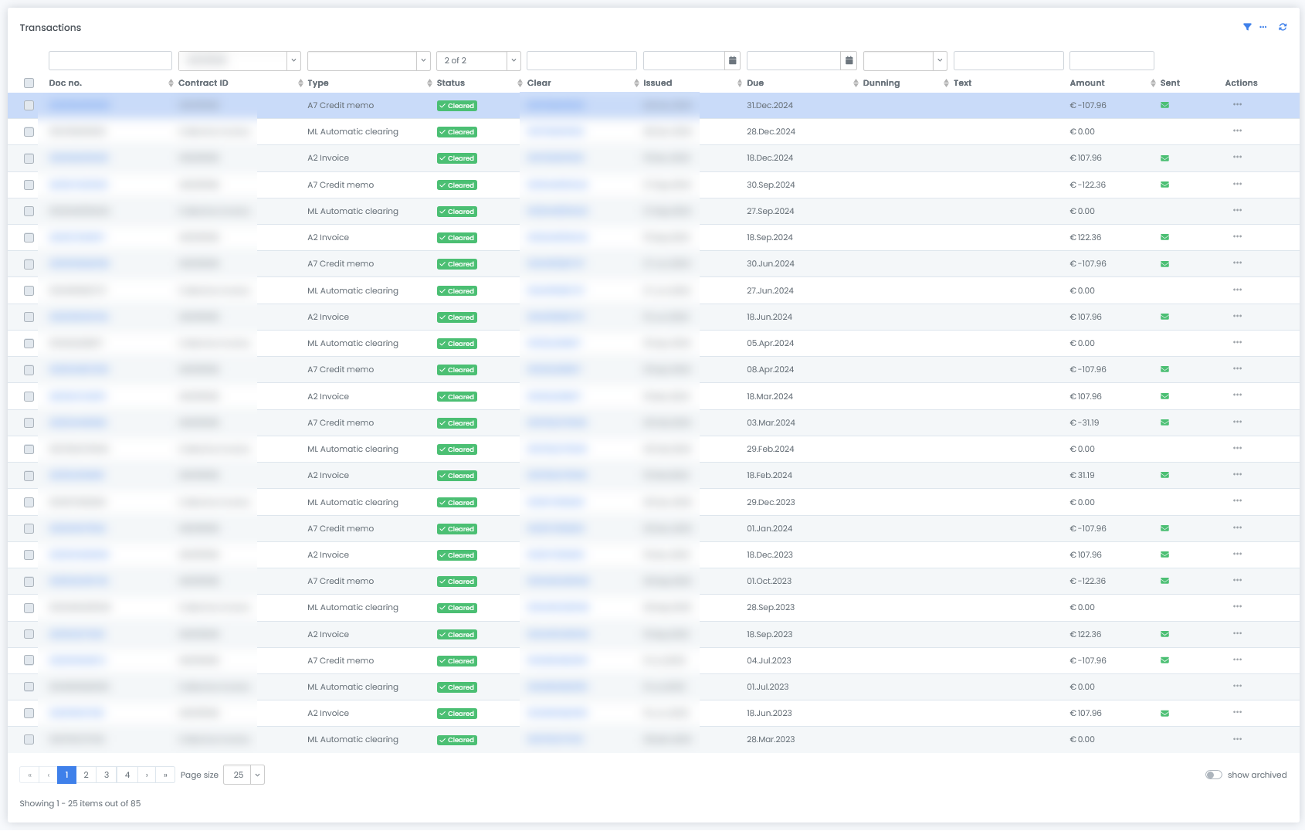Open the header three-dots options menu
The width and height of the screenshot is (1305, 831).
tap(1263, 27)
